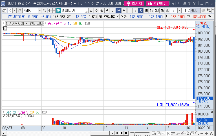This screenshot has height=136, width=216.
Task: Play the chart replay forward
Action: click(112, 133)
